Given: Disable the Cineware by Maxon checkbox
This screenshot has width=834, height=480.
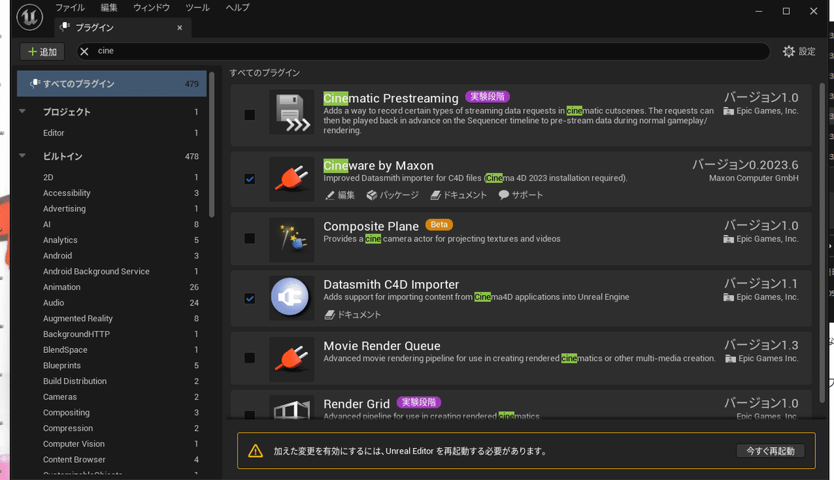Looking at the screenshot, I should point(250,179).
